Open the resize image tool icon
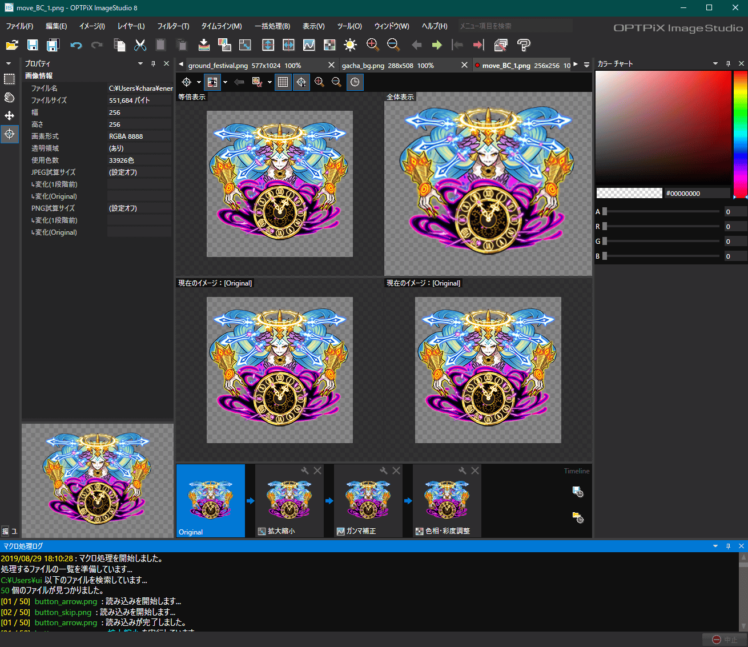The image size is (748, 647). 245,45
